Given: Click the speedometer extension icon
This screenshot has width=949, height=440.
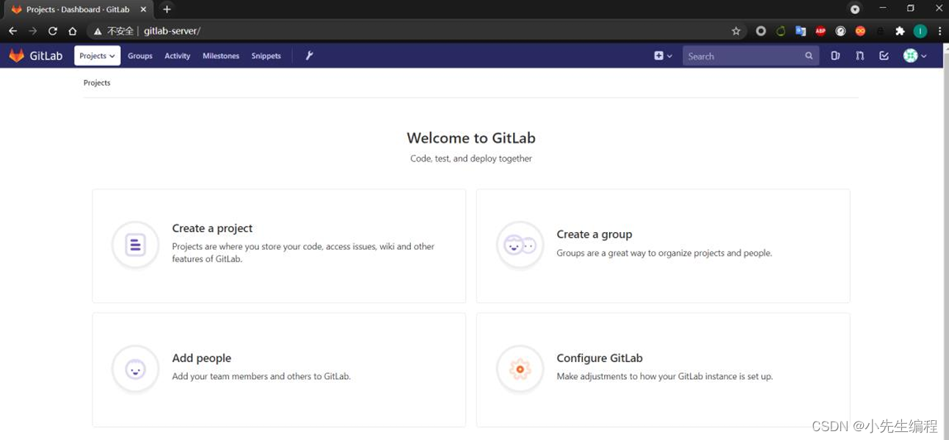Looking at the screenshot, I should pos(840,31).
